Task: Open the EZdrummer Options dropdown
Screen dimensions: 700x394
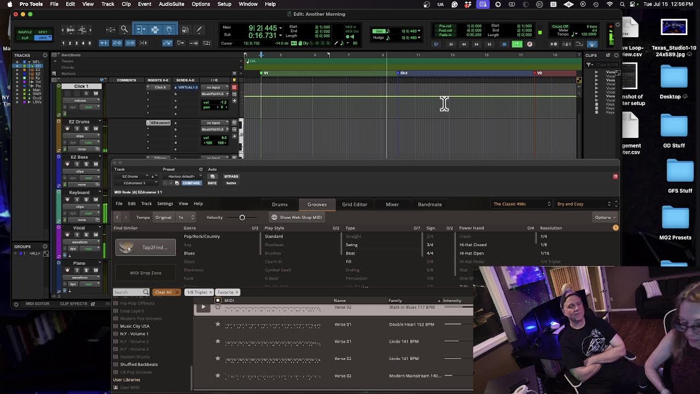Action: coord(605,217)
